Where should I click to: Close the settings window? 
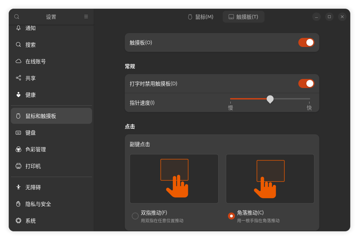pyautogui.click(x=342, y=17)
